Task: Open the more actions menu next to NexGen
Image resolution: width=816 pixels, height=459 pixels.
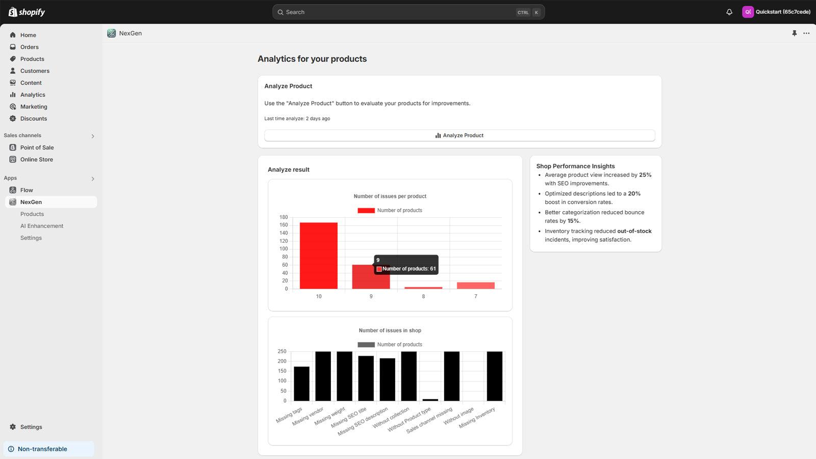Action: tap(806, 33)
